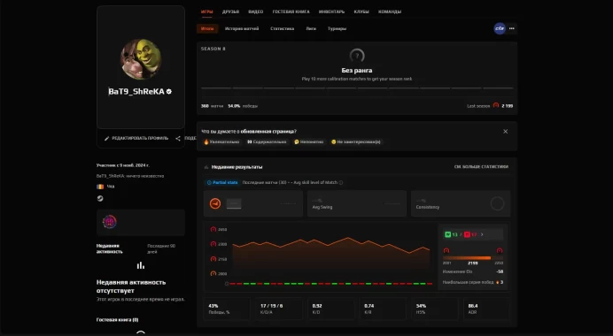Viewport: 613px width, 336px height.
Task: Click the Гостевая книга (0) heading
Action: click(x=117, y=319)
